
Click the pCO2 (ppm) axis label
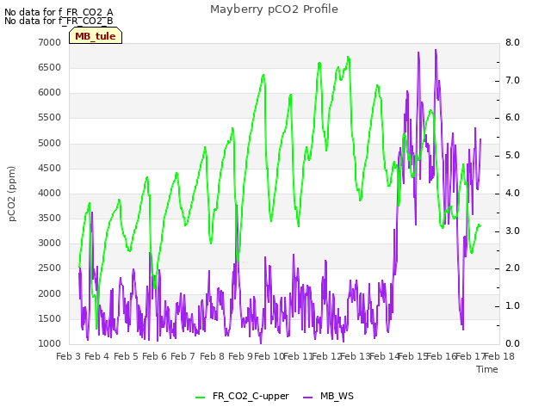[x=11, y=194]
